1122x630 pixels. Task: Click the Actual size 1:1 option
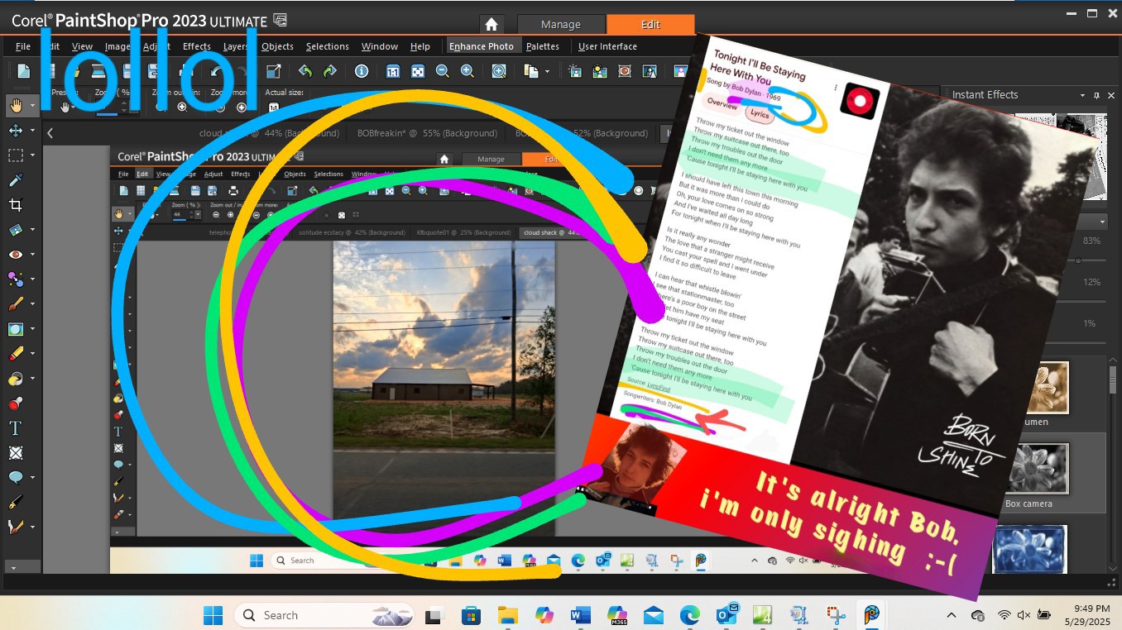pos(274,107)
